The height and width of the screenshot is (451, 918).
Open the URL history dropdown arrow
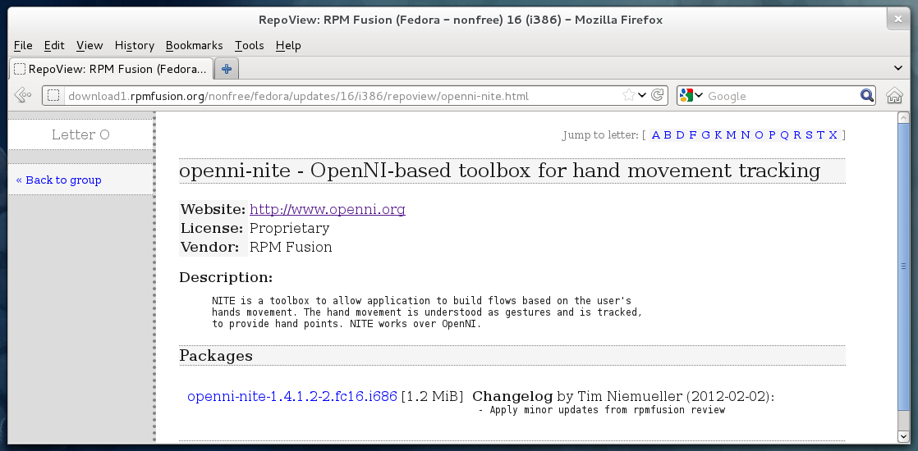(x=642, y=95)
